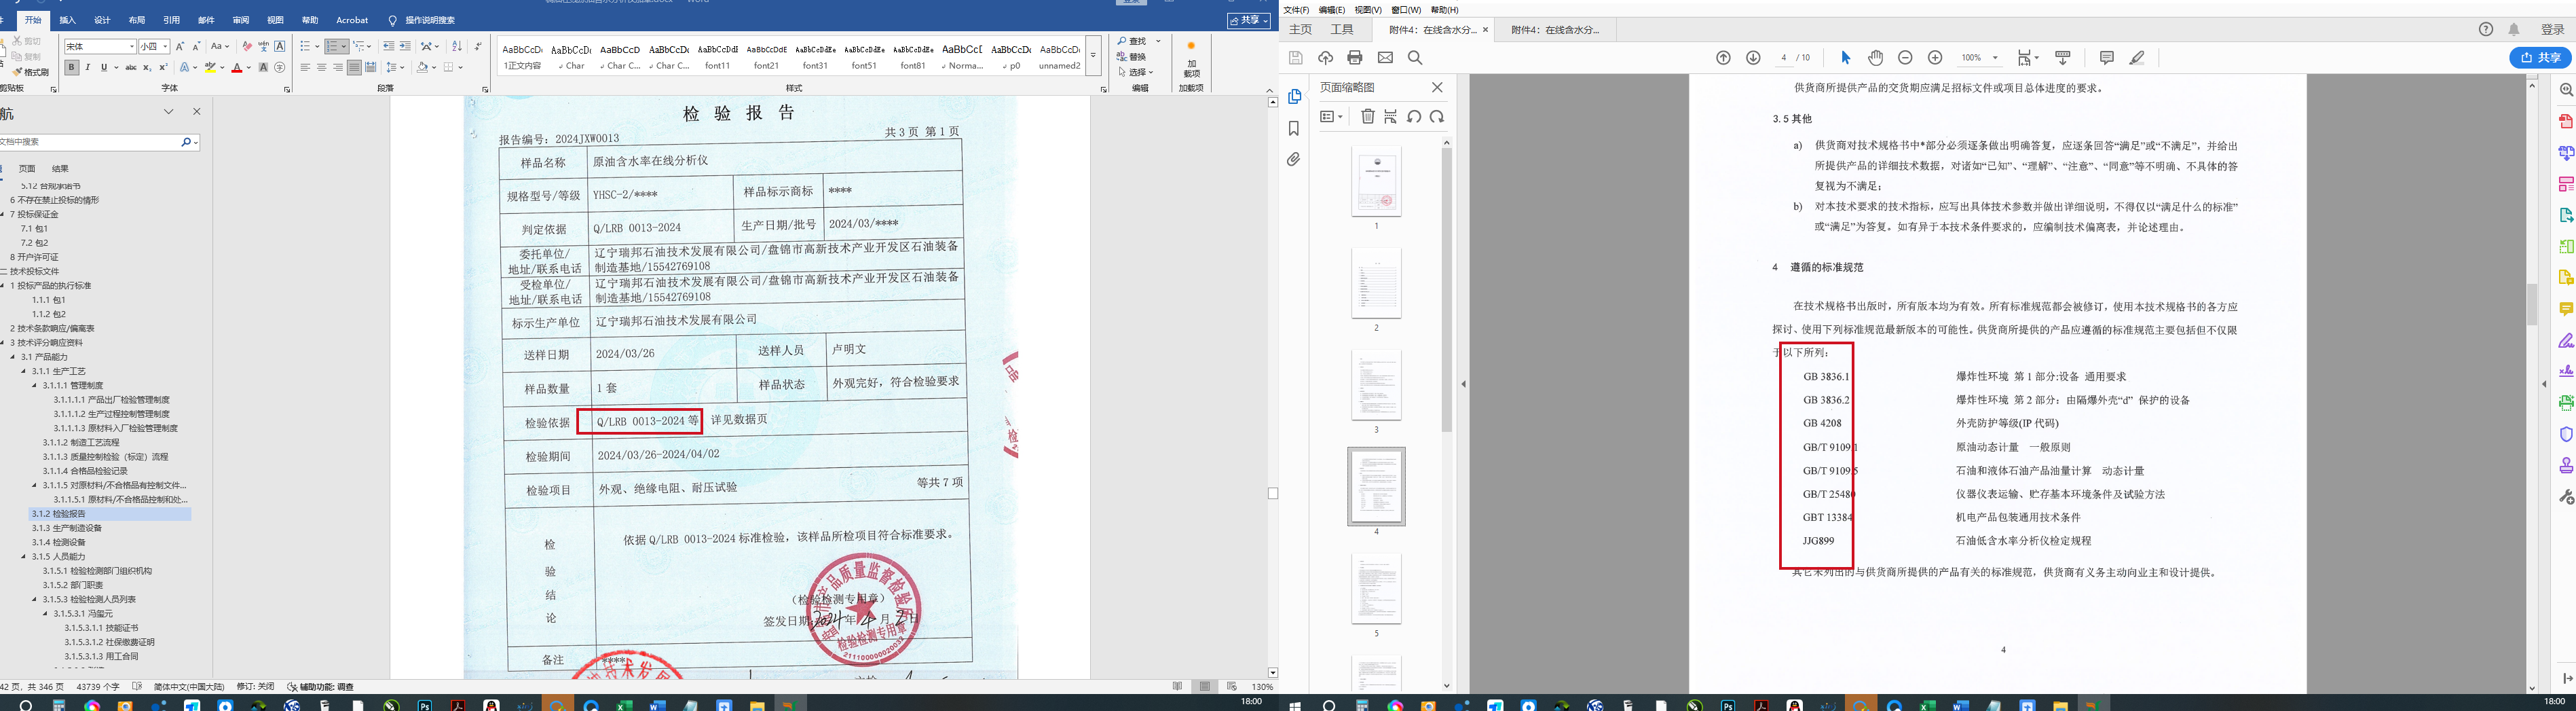Switch navigation pane to 结果 tab
This screenshot has height=711, width=2576.
60,169
